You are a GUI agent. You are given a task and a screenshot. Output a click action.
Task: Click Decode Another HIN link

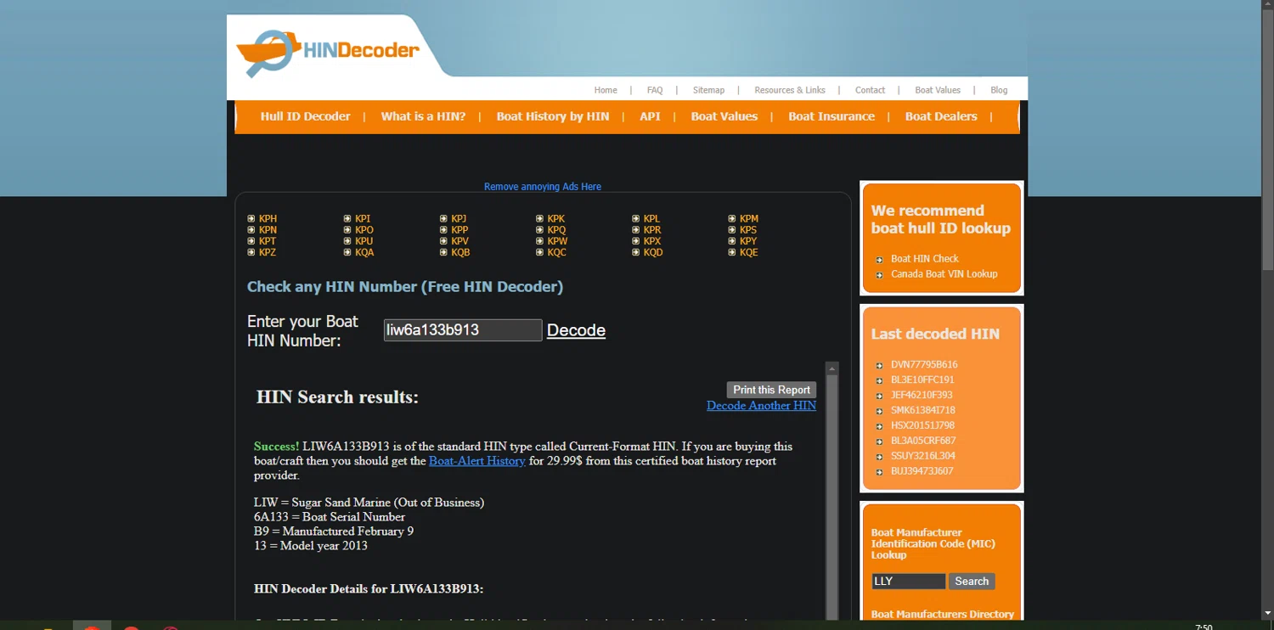pos(761,406)
